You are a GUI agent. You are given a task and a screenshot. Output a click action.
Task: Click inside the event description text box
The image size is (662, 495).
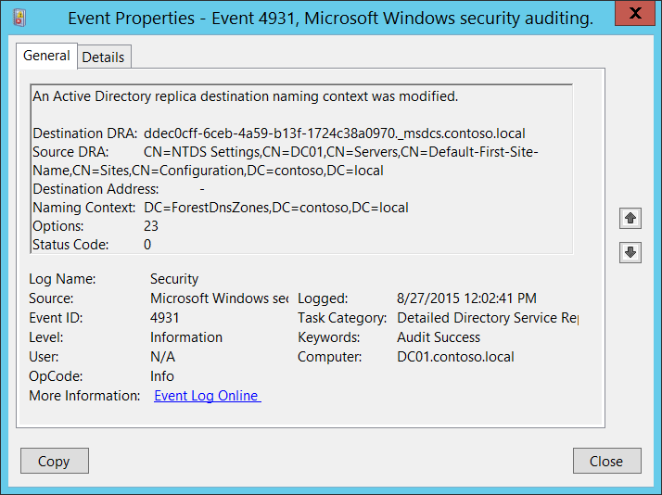point(301,169)
